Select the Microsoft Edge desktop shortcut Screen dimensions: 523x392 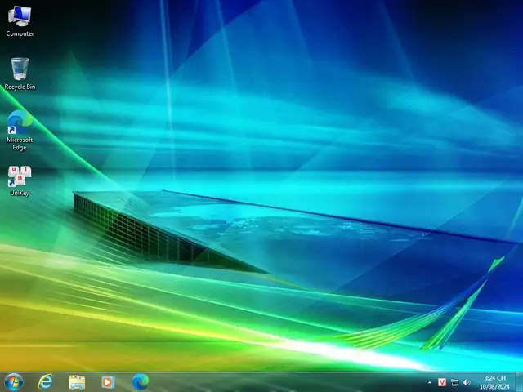tap(20, 131)
